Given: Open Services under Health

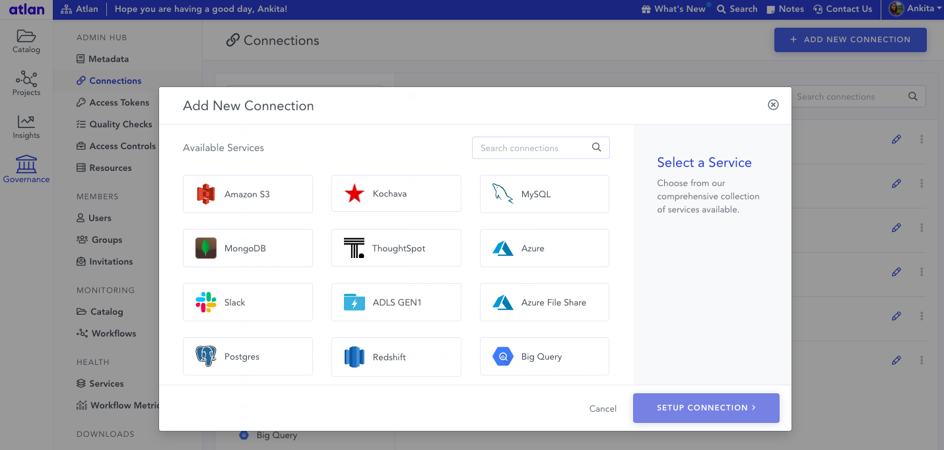Looking at the screenshot, I should (100, 383).
